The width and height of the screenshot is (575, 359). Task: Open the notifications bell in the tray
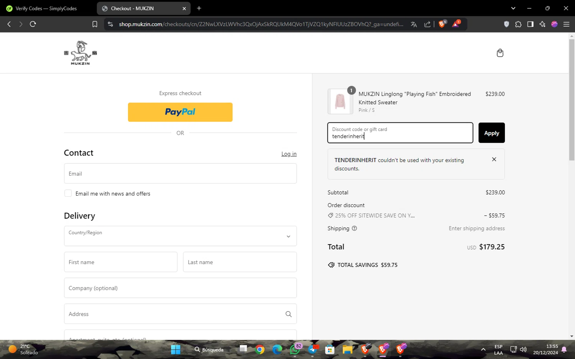point(564,349)
